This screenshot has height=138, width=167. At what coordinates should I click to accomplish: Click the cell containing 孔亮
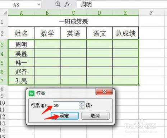click(x=21, y=81)
